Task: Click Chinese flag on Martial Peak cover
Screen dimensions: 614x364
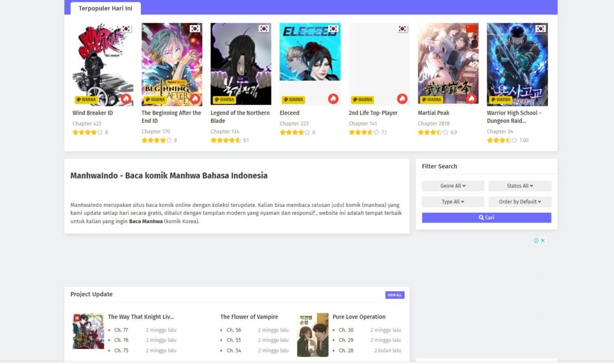Action: [471, 29]
